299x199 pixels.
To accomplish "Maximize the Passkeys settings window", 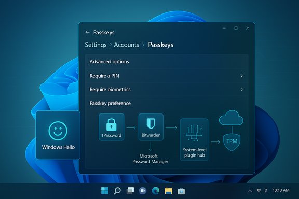I will coord(236,28).
